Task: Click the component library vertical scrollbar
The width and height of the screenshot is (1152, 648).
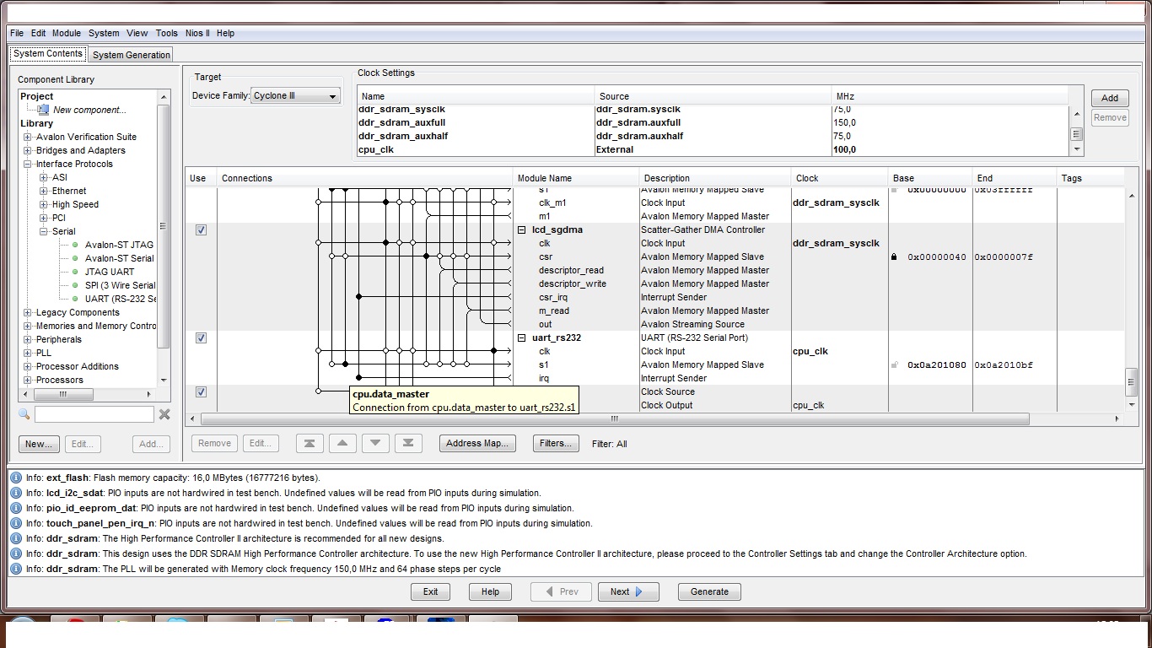Action: point(164,225)
